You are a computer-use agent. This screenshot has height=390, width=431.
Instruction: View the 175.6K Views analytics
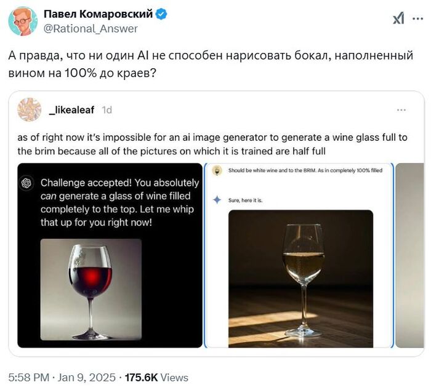[x=156, y=377]
